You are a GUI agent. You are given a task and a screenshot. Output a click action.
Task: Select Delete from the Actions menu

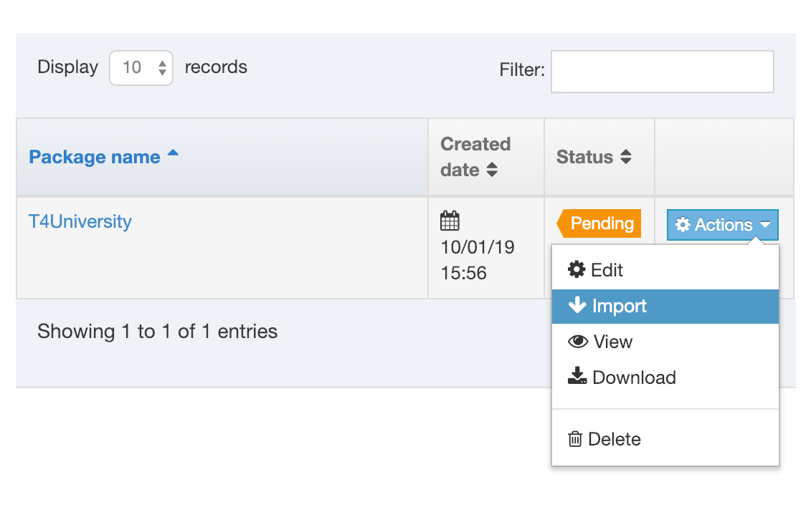[614, 439]
